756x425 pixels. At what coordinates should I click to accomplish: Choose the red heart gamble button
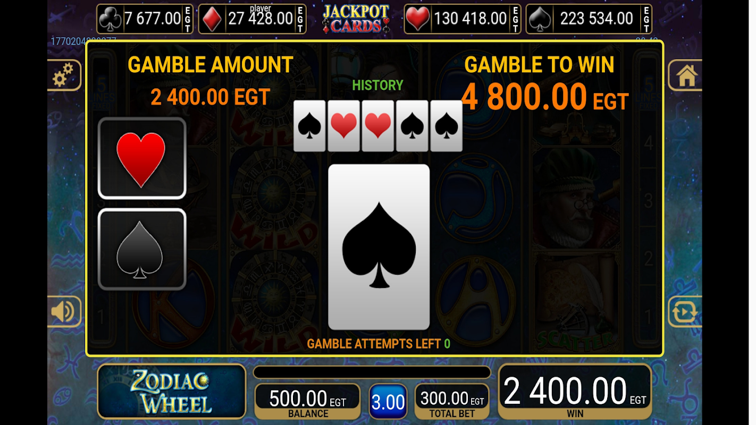point(142,158)
